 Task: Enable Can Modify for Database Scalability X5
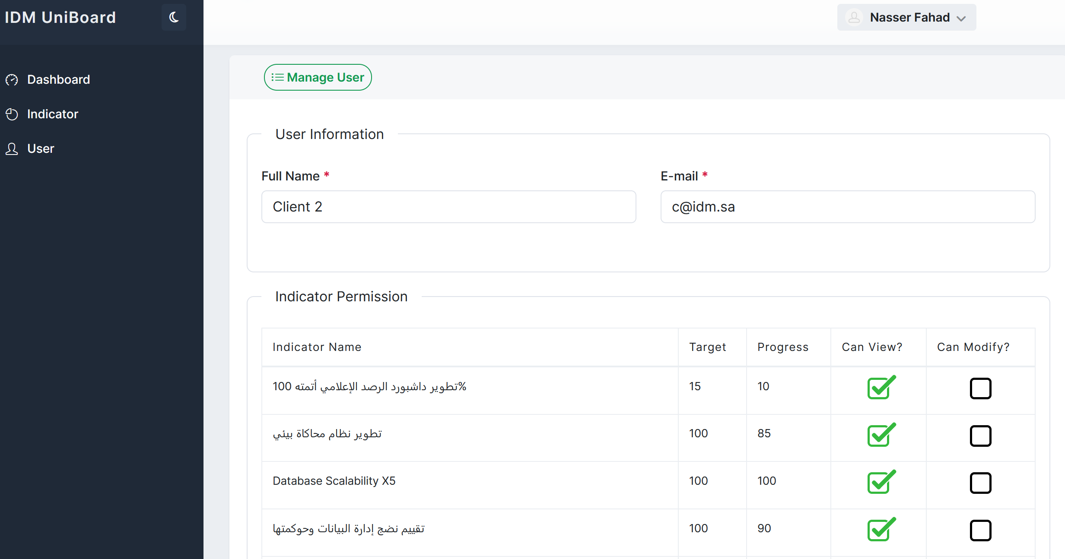980,483
